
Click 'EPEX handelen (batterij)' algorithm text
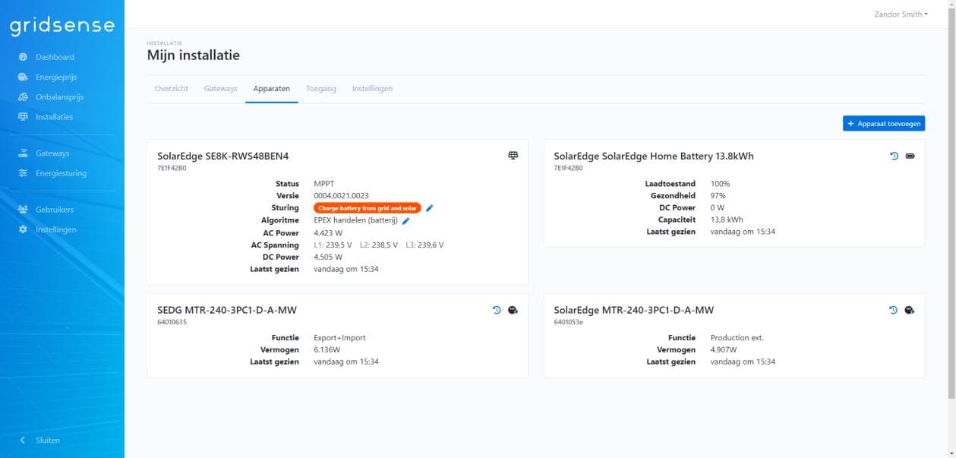[x=355, y=220]
